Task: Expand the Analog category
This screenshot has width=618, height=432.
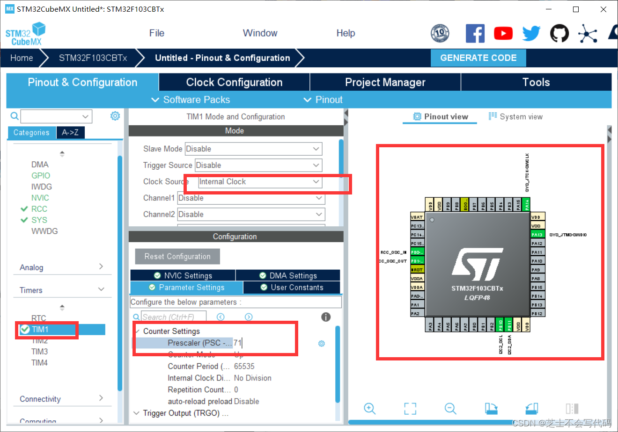Action: [62, 267]
